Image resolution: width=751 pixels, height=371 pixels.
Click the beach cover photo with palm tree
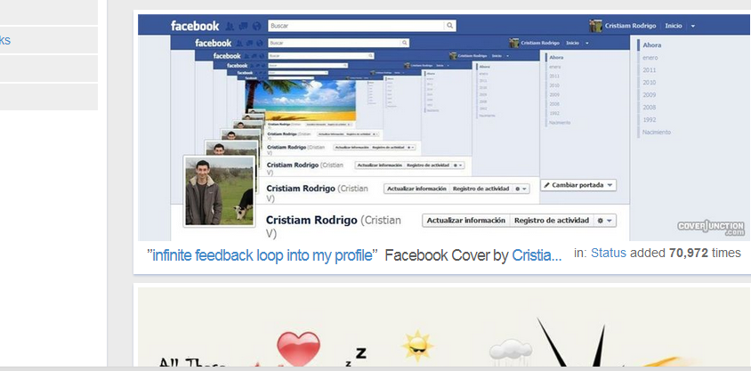tap(300, 100)
